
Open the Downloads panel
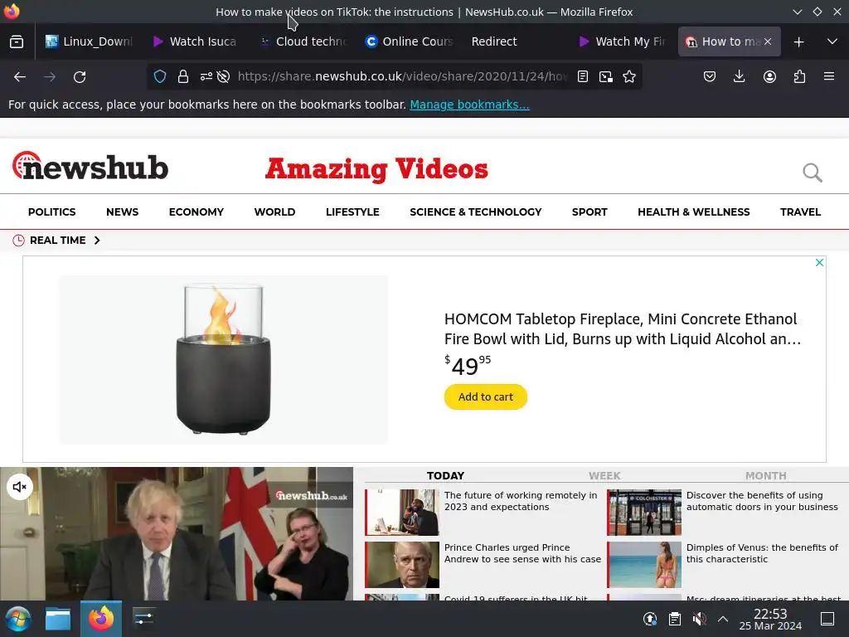[x=739, y=77]
